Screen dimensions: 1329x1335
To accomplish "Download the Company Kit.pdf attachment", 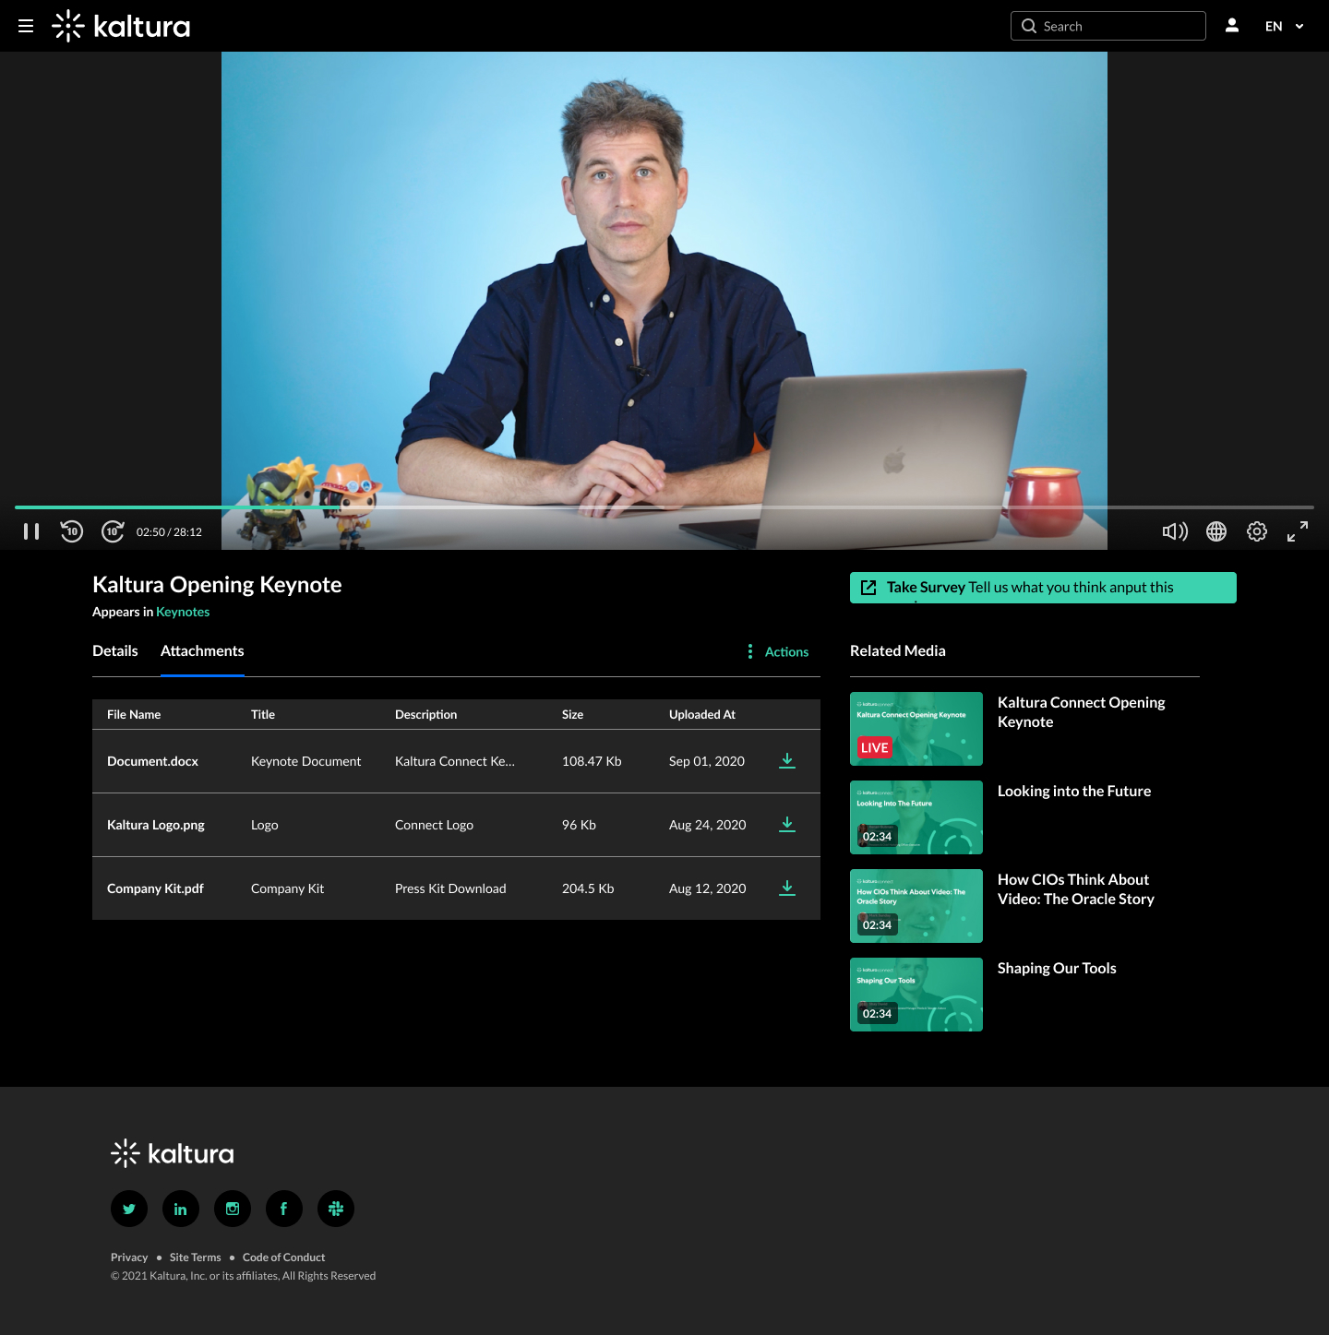I will 787,888.
